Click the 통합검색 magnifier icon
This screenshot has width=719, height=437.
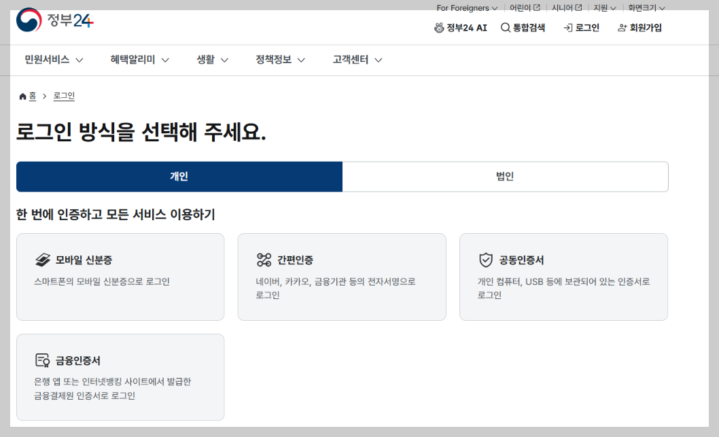coord(506,28)
